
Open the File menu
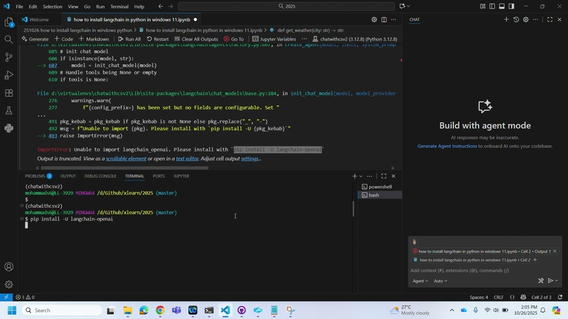tap(20, 6)
